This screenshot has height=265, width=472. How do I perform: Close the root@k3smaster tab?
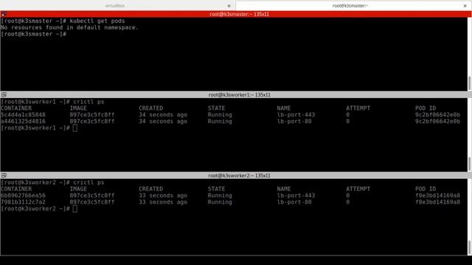465,6
